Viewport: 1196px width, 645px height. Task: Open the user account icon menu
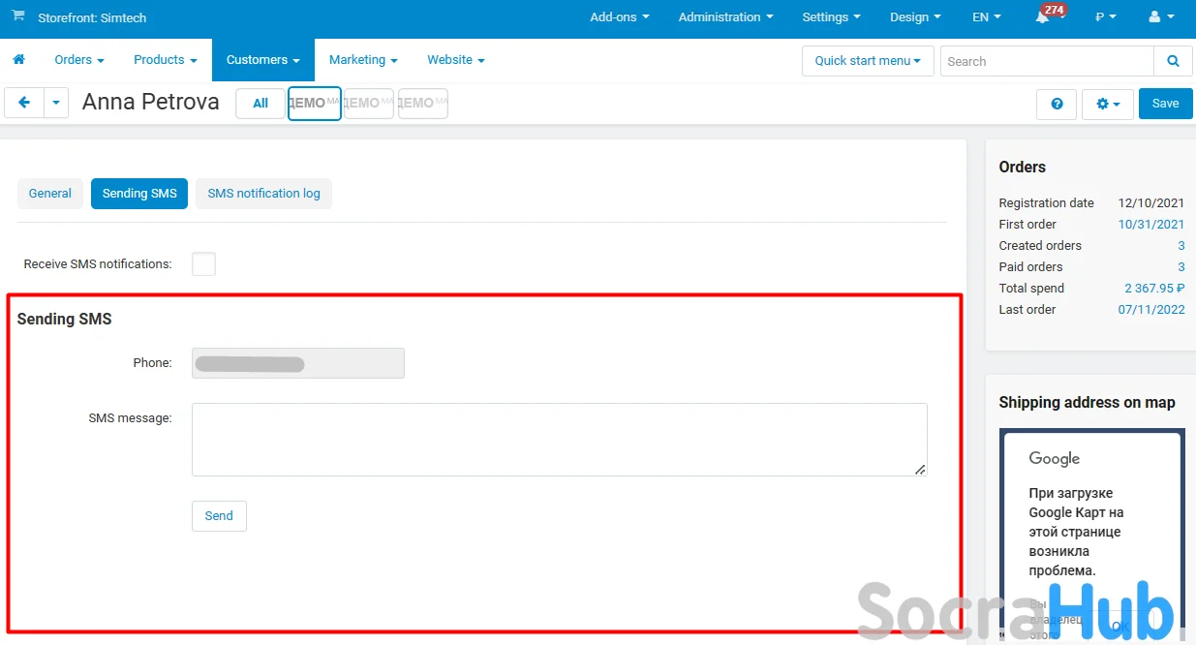1158,17
